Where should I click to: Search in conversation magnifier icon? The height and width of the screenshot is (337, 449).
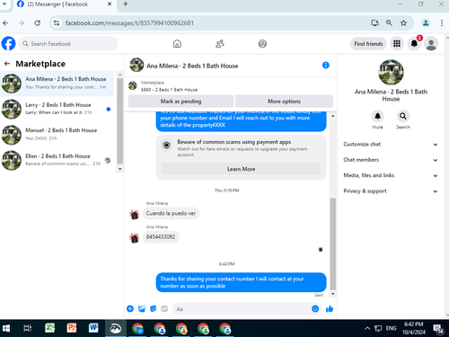click(x=403, y=116)
